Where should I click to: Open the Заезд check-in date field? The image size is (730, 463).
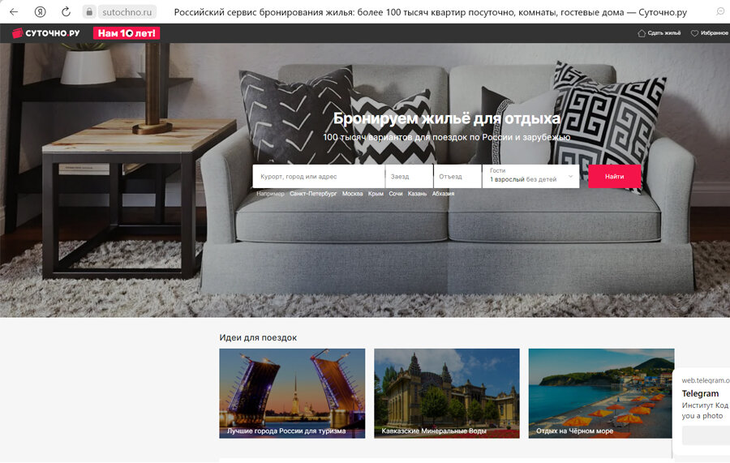click(x=410, y=176)
